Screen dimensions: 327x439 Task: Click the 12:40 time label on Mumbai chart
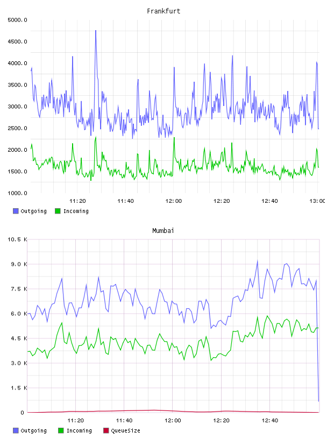tap(270, 421)
